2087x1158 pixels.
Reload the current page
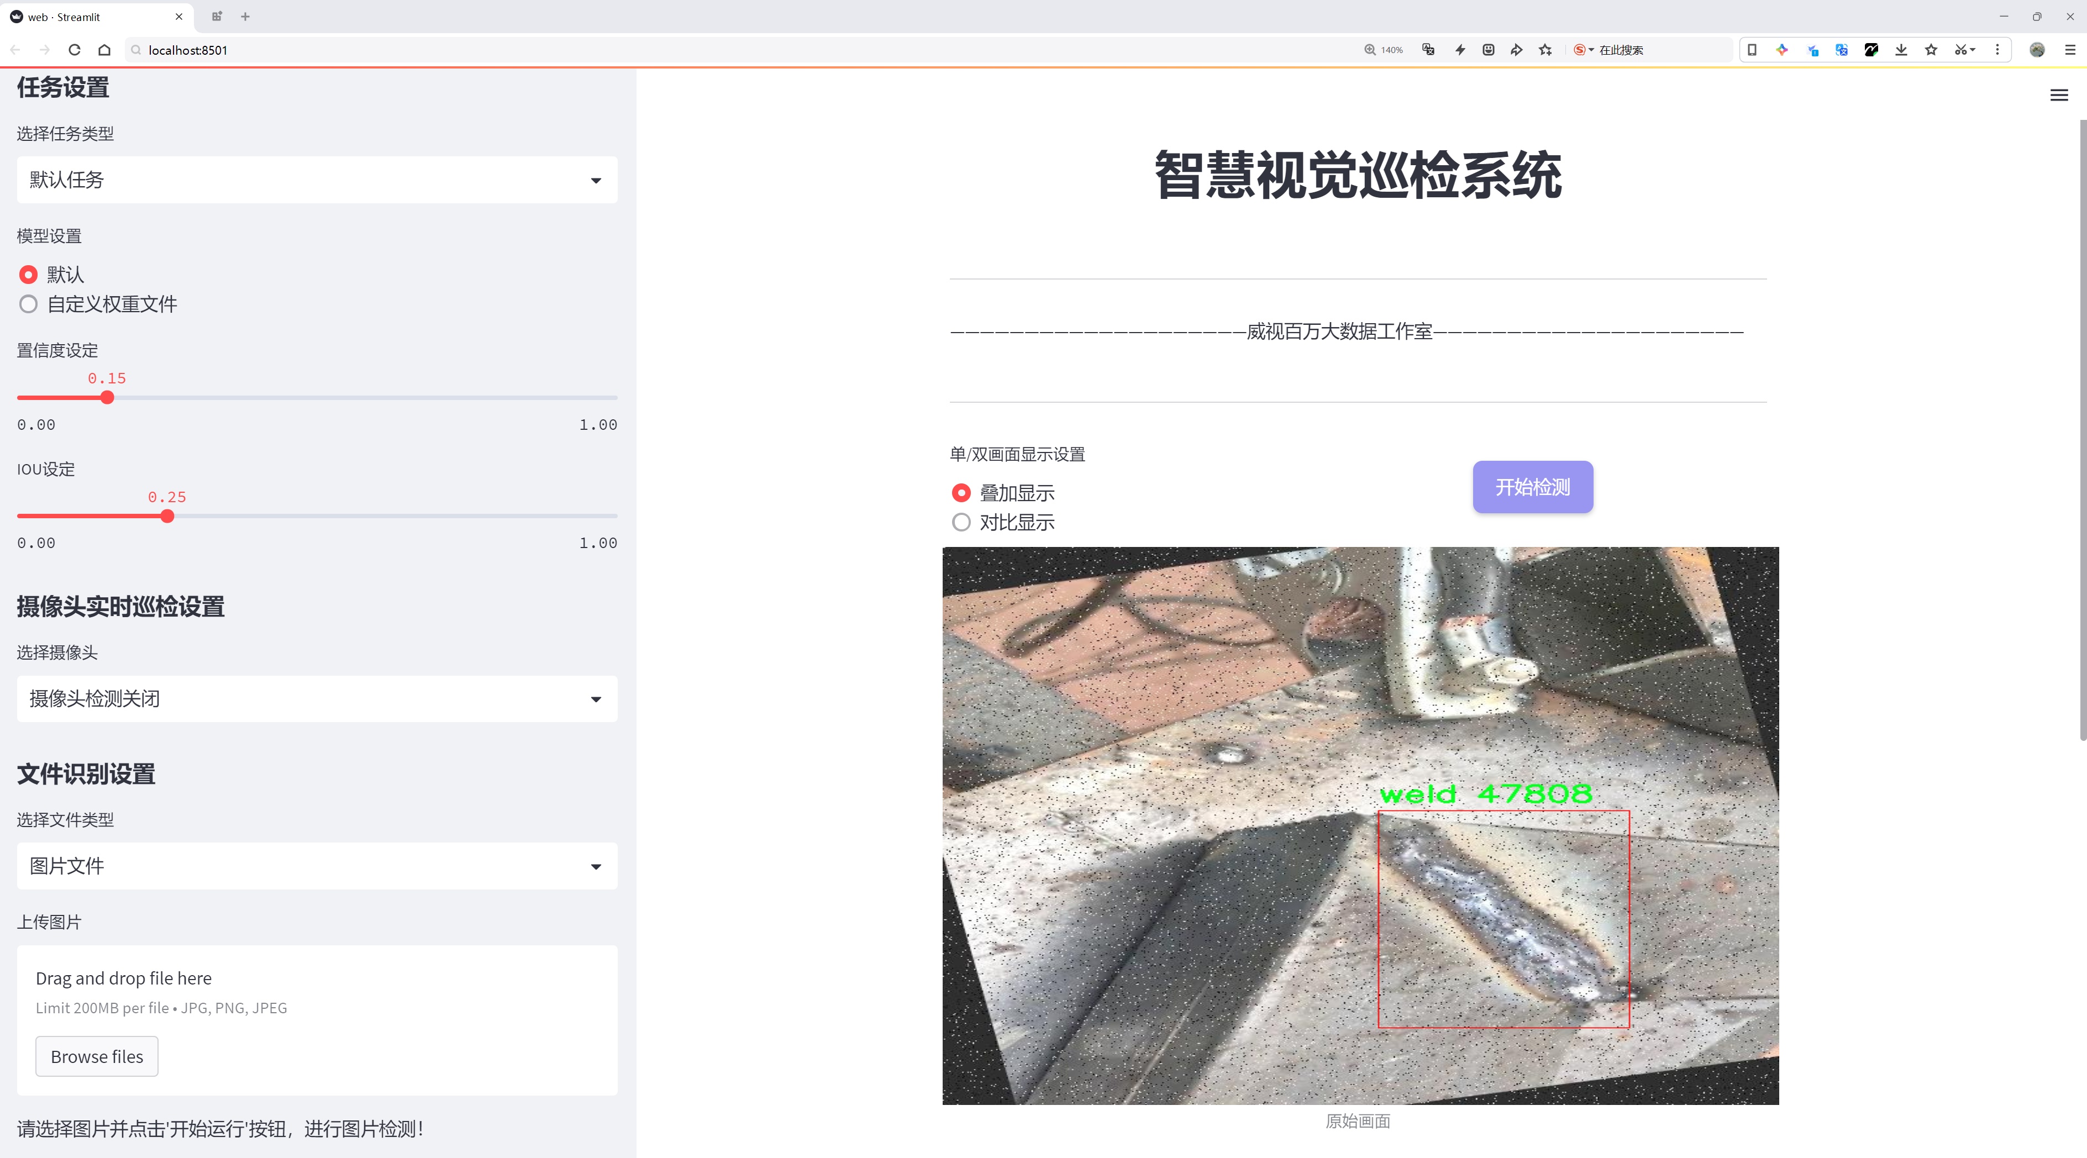tap(75, 50)
